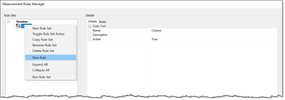Run Rule Set from context menu
Viewport: 285px width, 100px height.
pyautogui.click(x=41, y=77)
